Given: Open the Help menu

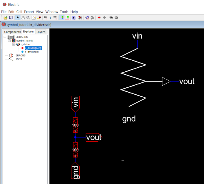Looking at the screenshot, I should (74, 12).
